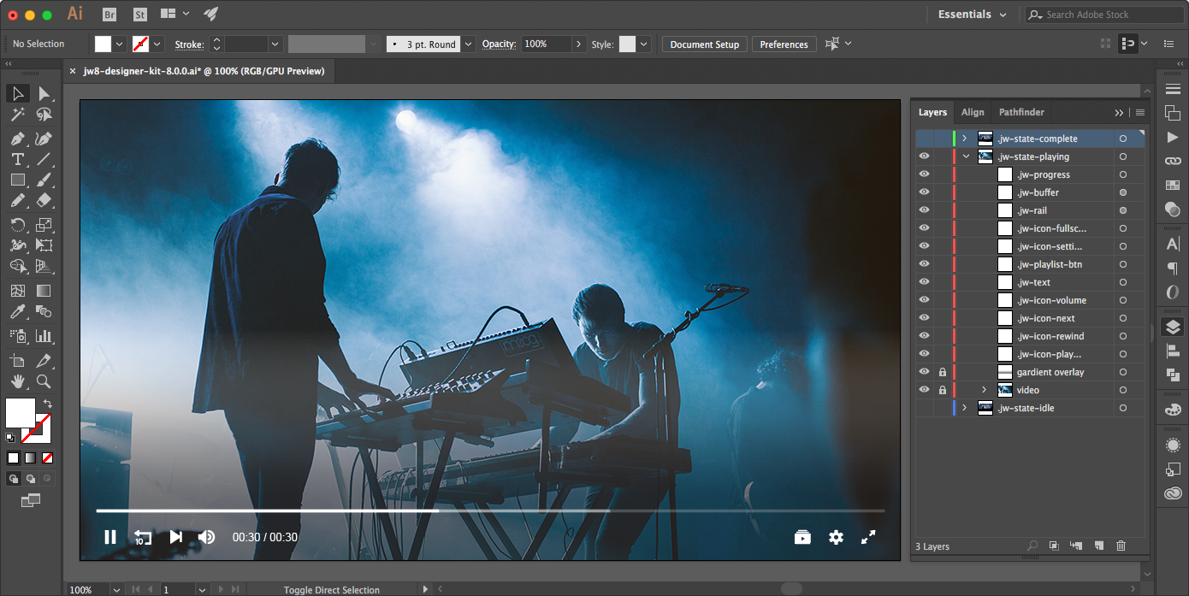
Task: Pick the Eyedropper tool
Action: tap(17, 312)
